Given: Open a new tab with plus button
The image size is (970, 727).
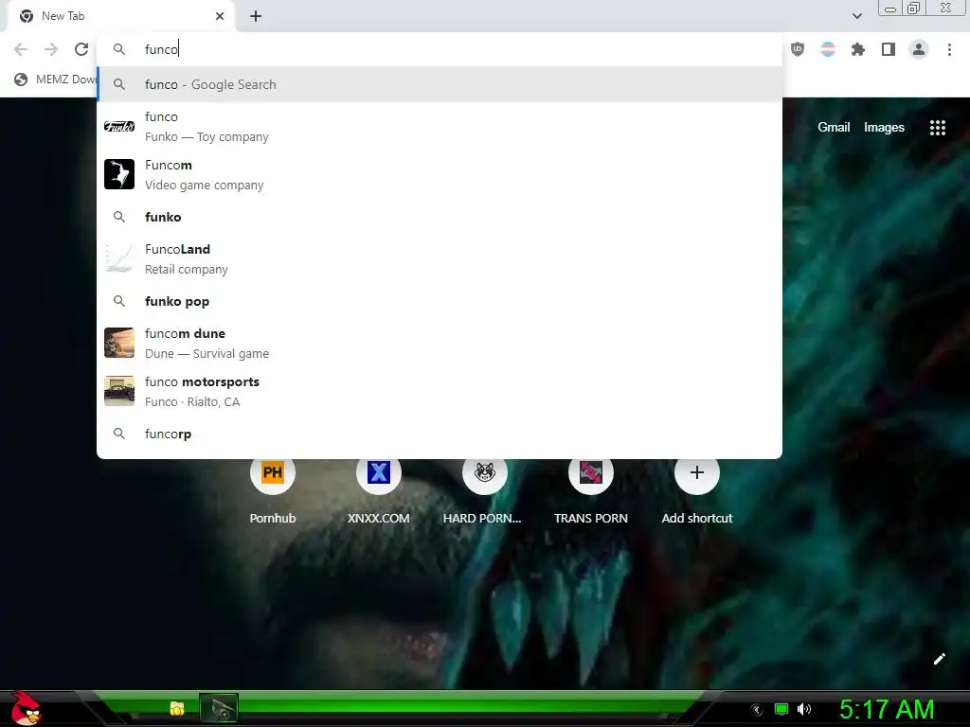Looking at the screenshot, I should click(x=256, y=16).
